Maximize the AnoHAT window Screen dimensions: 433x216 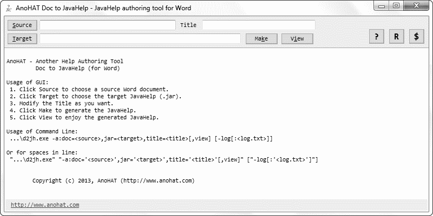(x=396, y=6)
